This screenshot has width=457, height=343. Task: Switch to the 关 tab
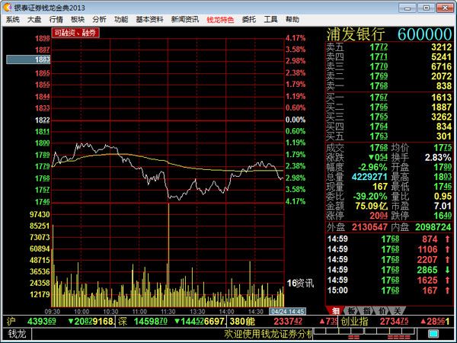pyautogui.click(x=397, y=311)
